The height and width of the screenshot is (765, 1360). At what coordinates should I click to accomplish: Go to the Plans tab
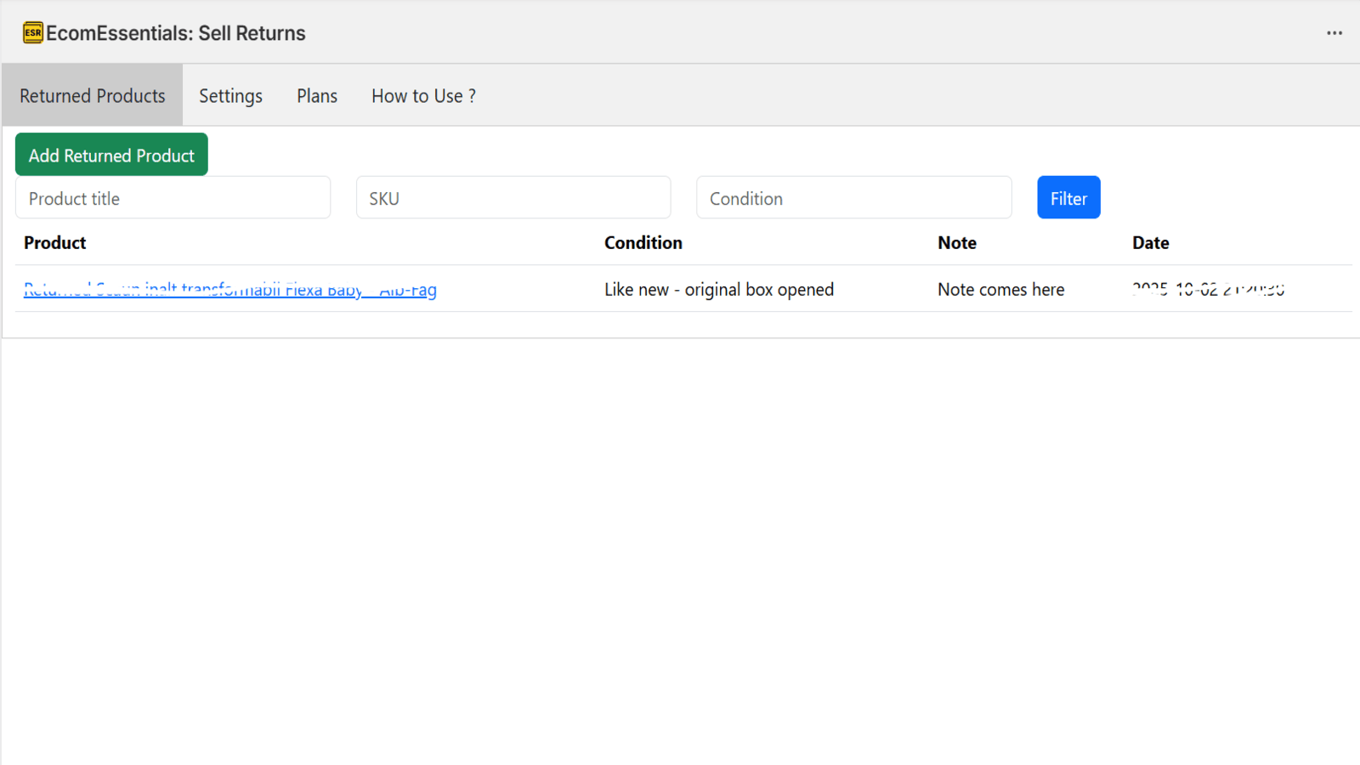[317, 96]
